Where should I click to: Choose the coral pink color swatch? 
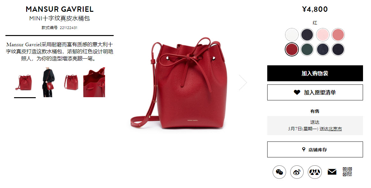click(338, 35)
